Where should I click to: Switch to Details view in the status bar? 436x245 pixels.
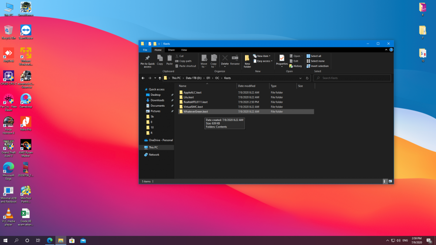(x=385, y=181)
